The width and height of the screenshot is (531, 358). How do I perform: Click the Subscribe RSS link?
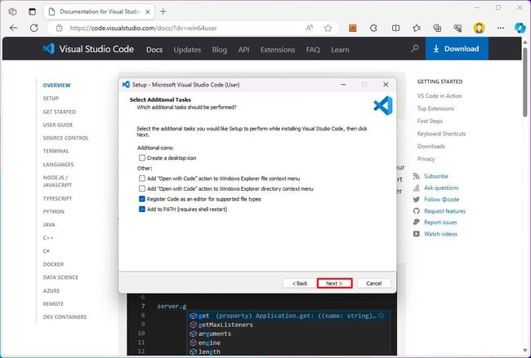click(436, 176)
